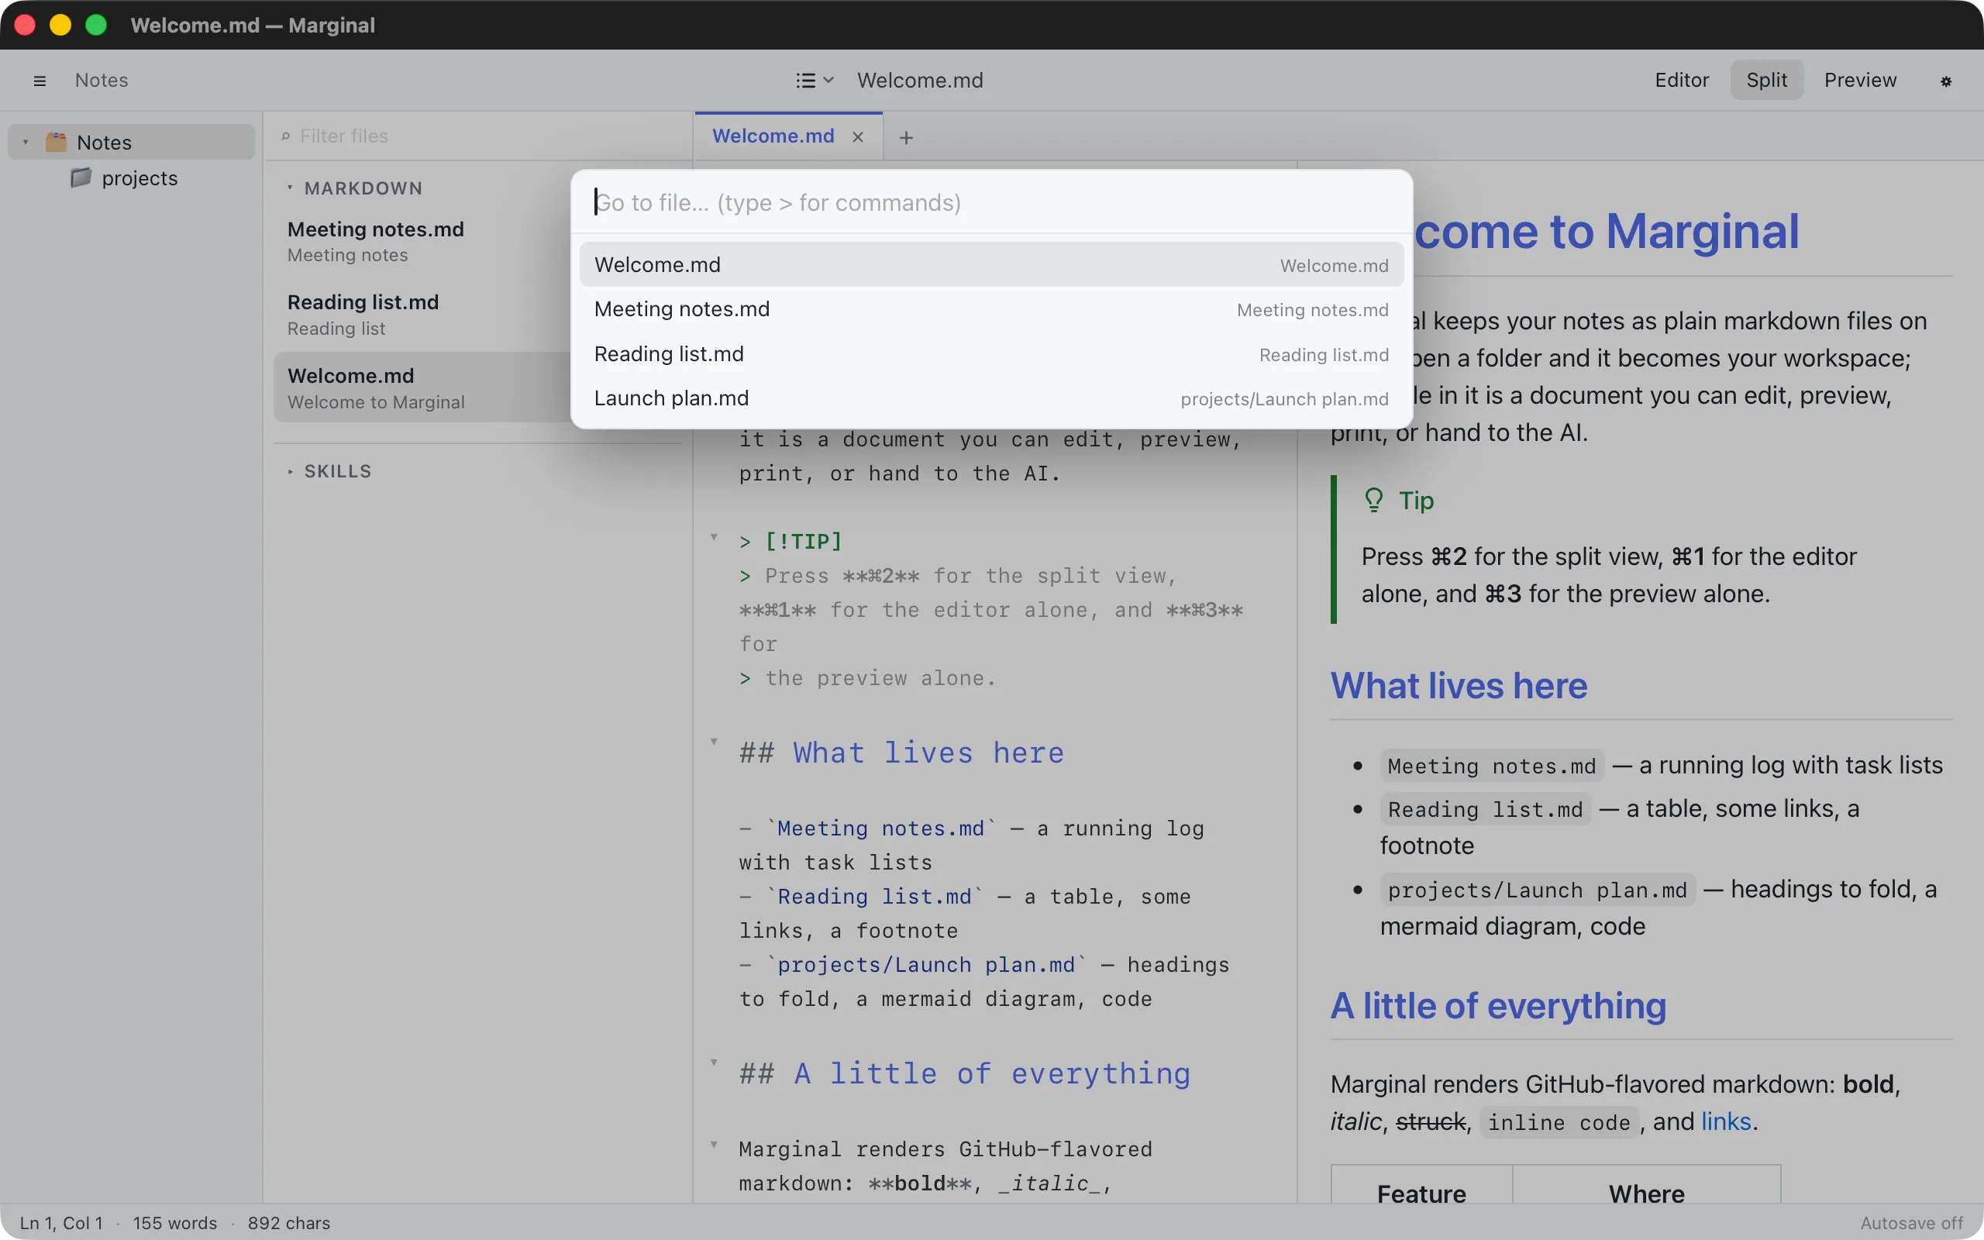This screenshot has width=1984, height=1240.
Task: Click Reading list.md code in preview
Action: pyautogui.click(x=1485, y=809)
